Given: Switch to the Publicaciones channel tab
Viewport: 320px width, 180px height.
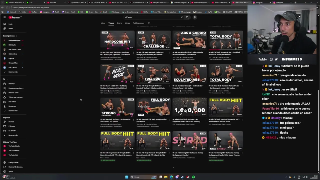Looking at the screenshot, I should click(138, 23).
